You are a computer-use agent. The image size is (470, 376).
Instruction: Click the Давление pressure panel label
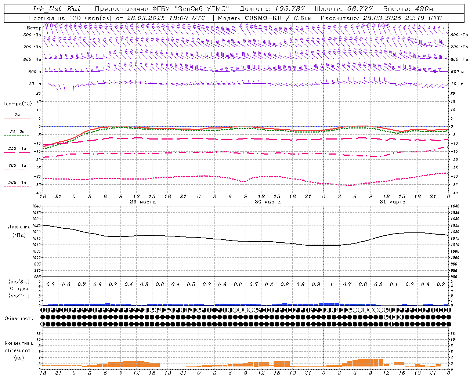tap(19, 227)
